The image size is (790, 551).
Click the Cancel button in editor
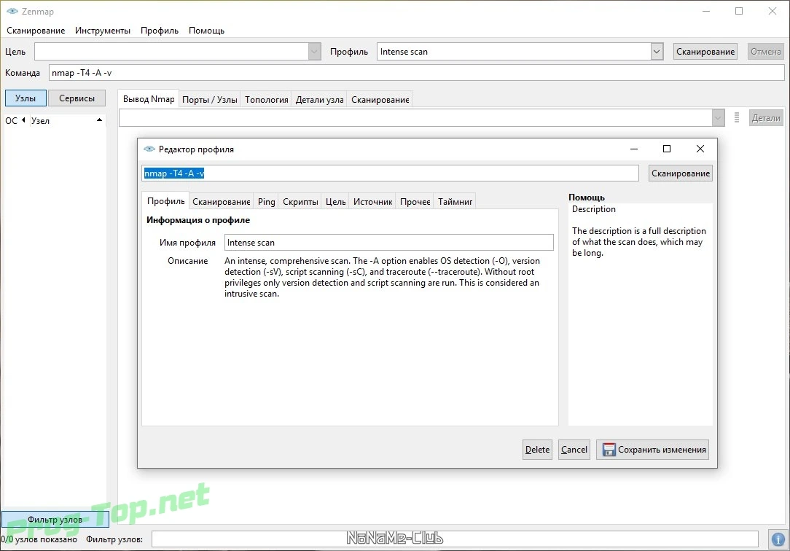[574, 450]
